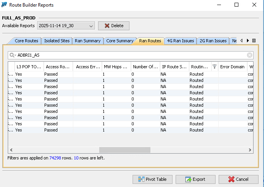Click the filter funnel icon on Routing column
The image size is (264, 187).
click(x=214, y=67)
